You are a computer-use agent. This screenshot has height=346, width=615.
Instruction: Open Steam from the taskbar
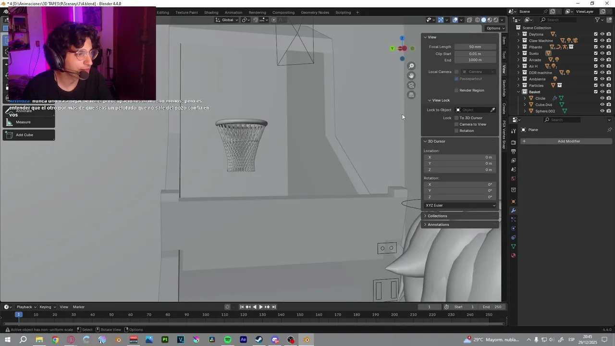[x=259, y=340]
